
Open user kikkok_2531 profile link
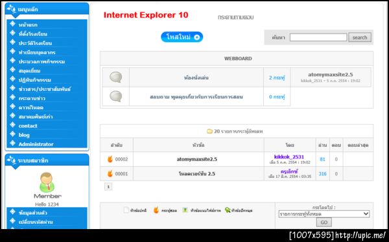coord(289,157)
